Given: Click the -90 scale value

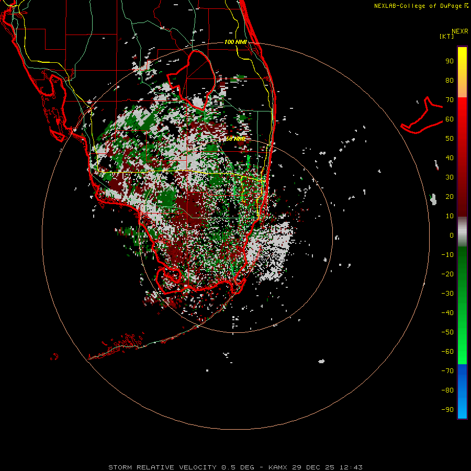Looking at the screenshot, I should click(x=447, y=410).
